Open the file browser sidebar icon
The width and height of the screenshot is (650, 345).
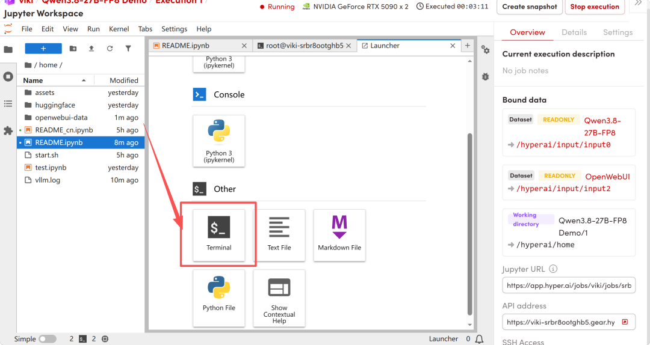[x=8, y=50]
